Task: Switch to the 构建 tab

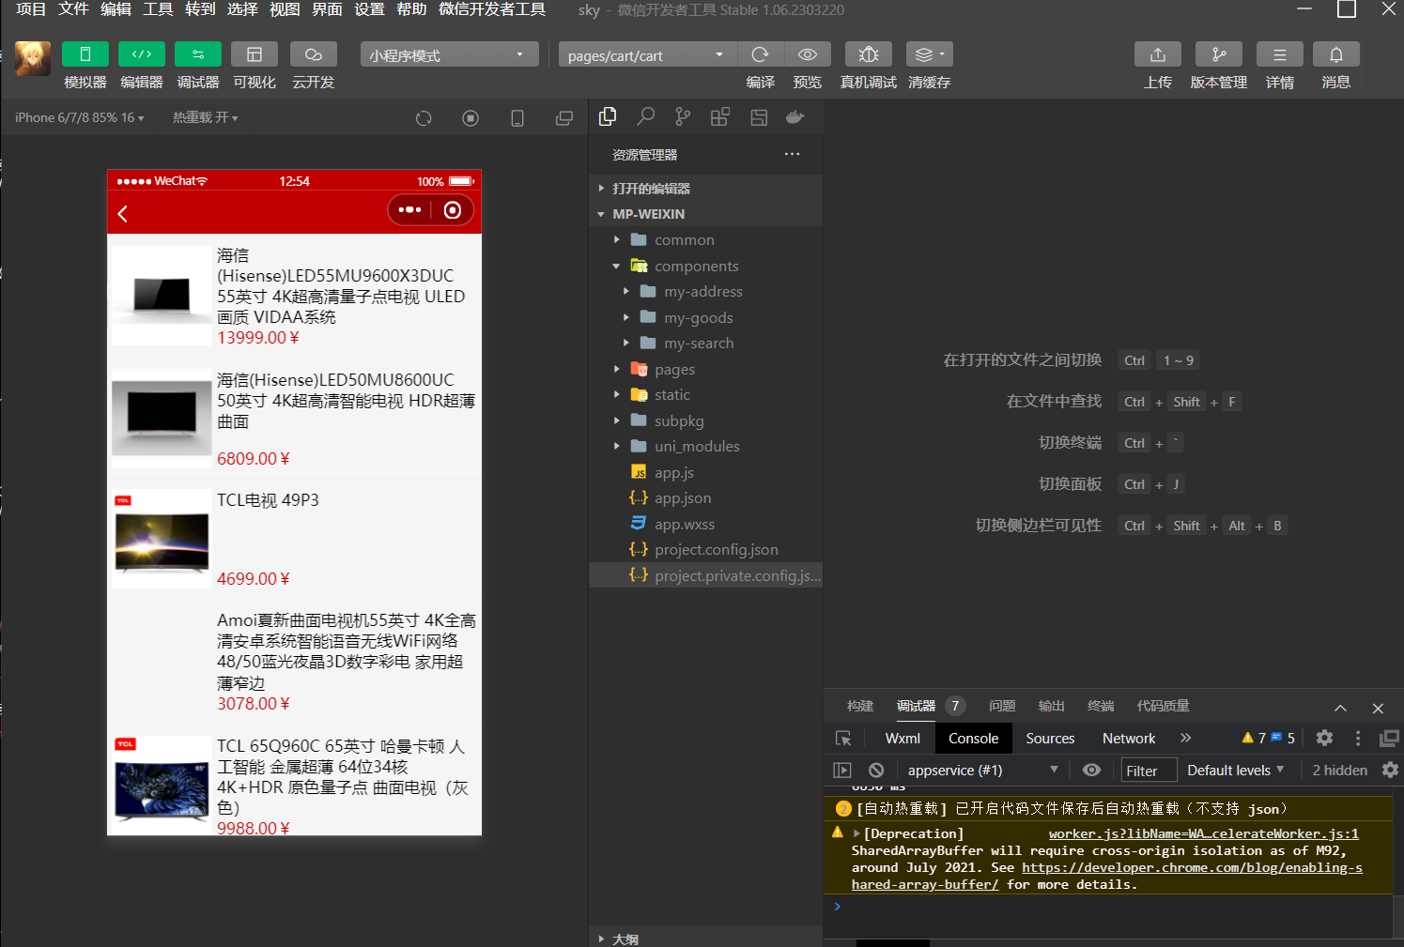Action: [x=860, y=706]
